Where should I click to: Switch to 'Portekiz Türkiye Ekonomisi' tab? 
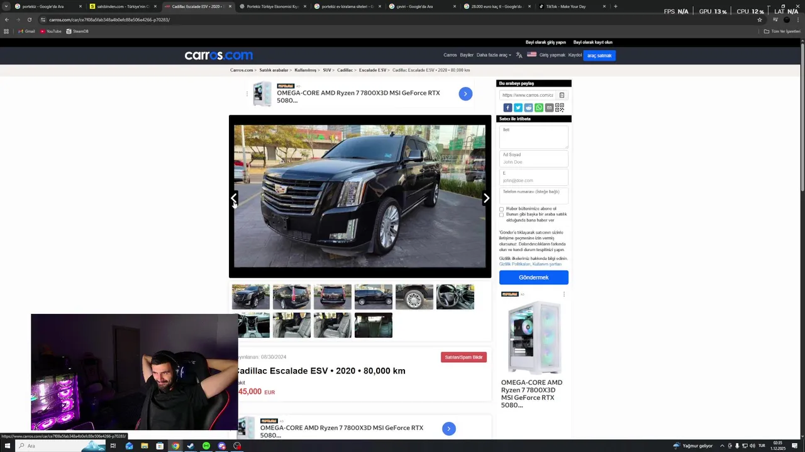click(272, 6)
